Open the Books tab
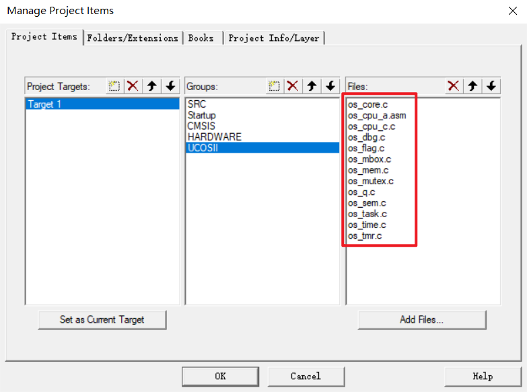This screenshot has height=392, width=527. 201,38
